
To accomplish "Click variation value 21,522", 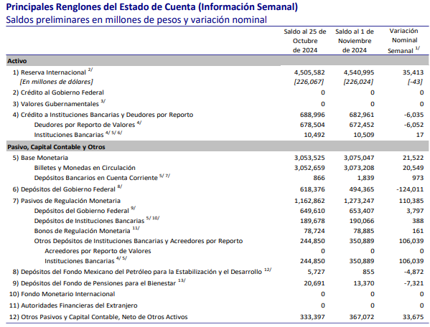I will 413,158.
